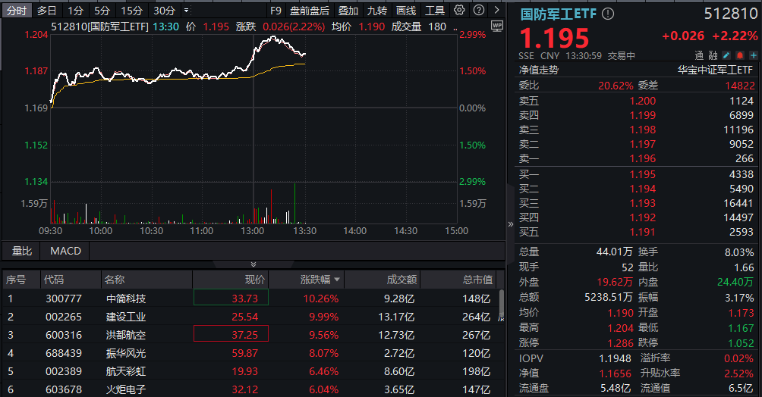Open the 涨跌幅 column sort arrow
This screenshot has height=397, width=762.
tap(337, 280)
